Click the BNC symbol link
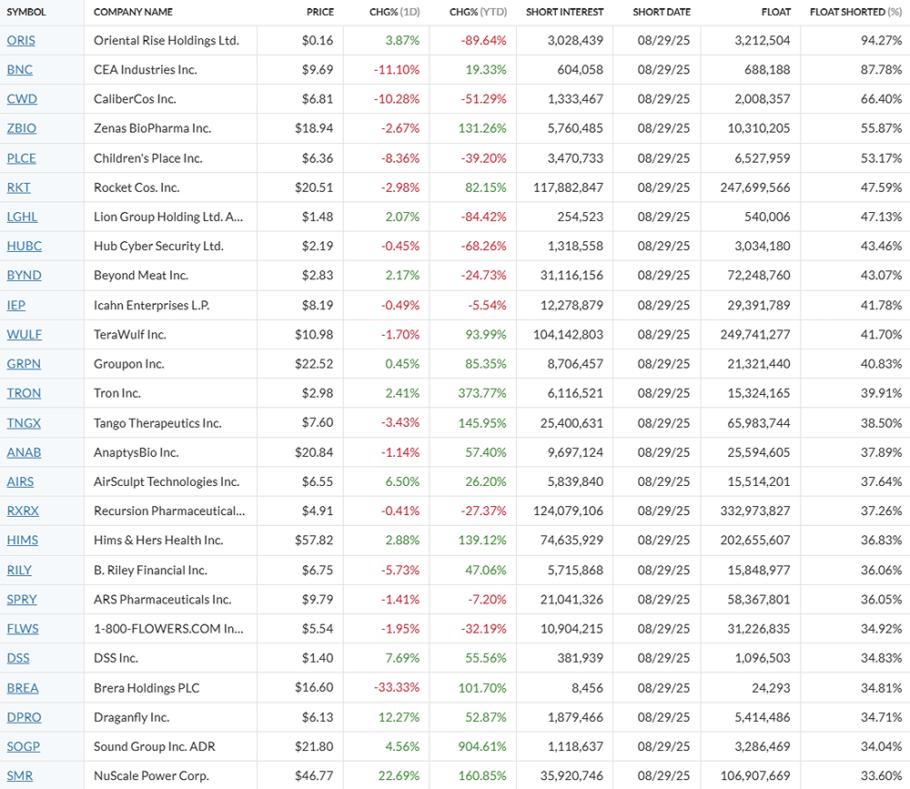 [19, 69]
